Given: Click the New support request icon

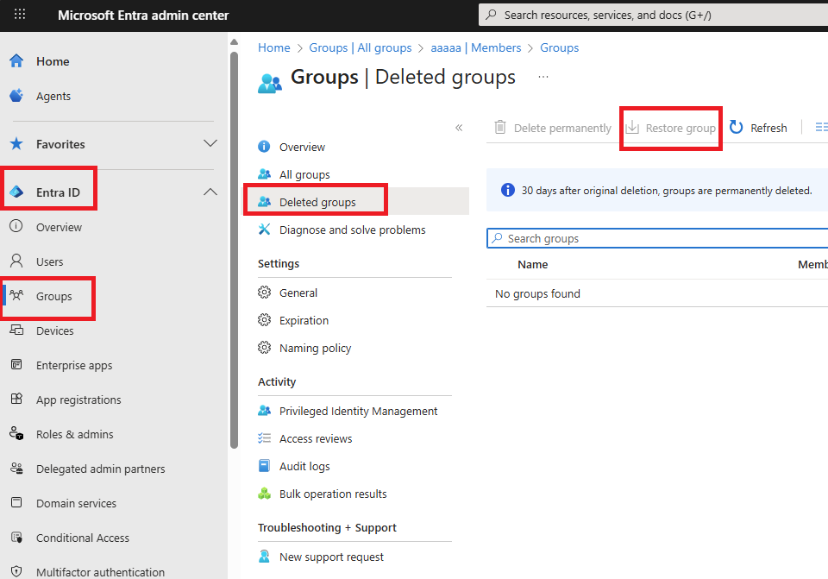Looking at the screenshot, I should (x=264, y=557).
